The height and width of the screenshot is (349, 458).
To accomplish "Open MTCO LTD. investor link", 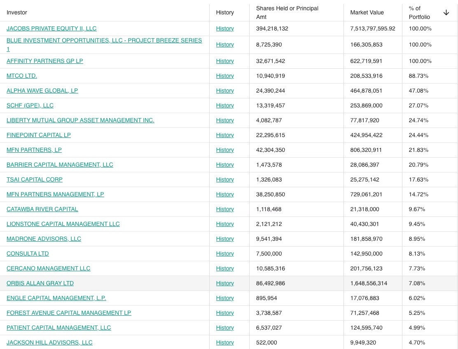I will click(x=21, y=76).
